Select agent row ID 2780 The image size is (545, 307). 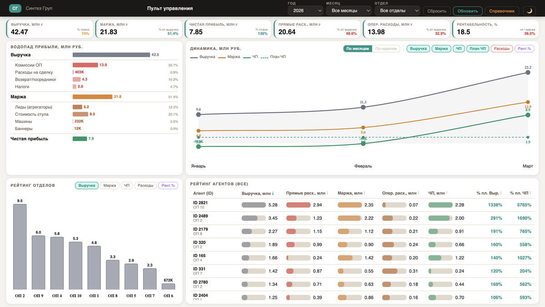(x=362, y=284)
